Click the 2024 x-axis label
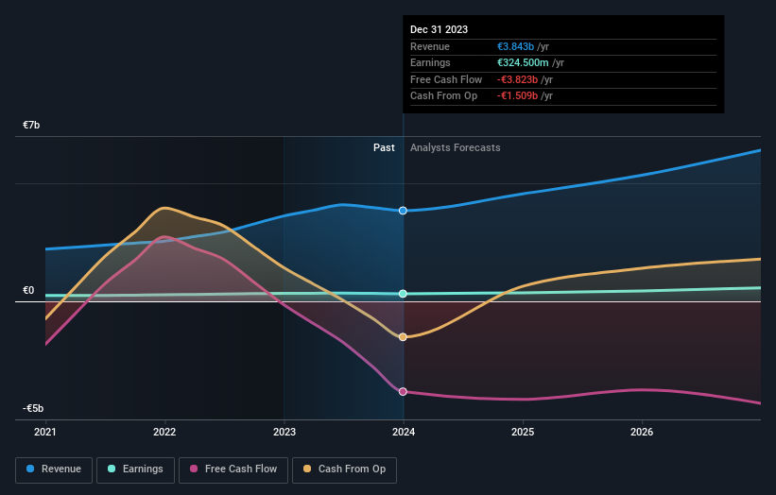 pyautogui.click(x=404, y=432)
